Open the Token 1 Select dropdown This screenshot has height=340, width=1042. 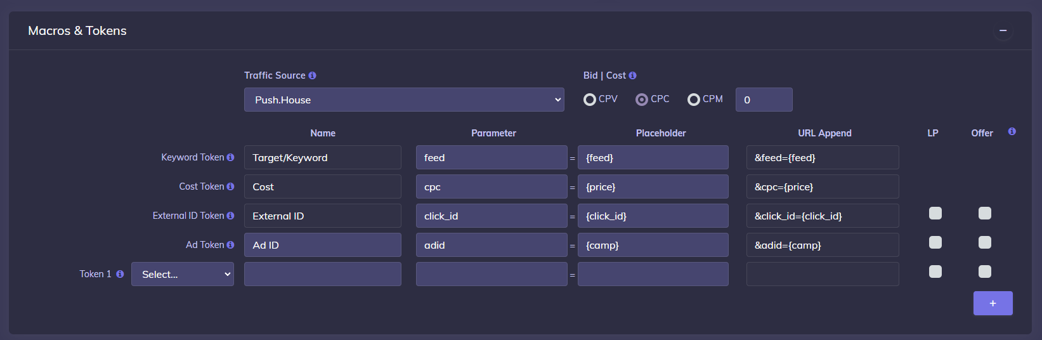coord(183,274)
